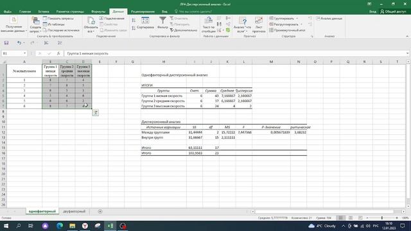Open the Структура dialog launcher
The image size is (411, 231).
[x=312, y=37]
